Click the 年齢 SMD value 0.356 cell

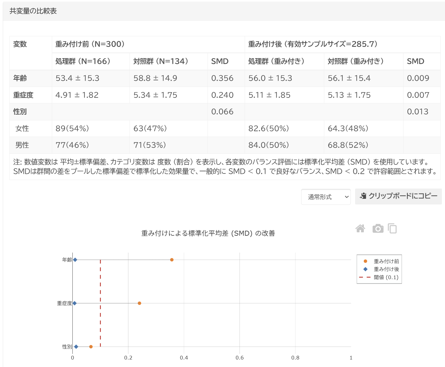coord(222,78)
